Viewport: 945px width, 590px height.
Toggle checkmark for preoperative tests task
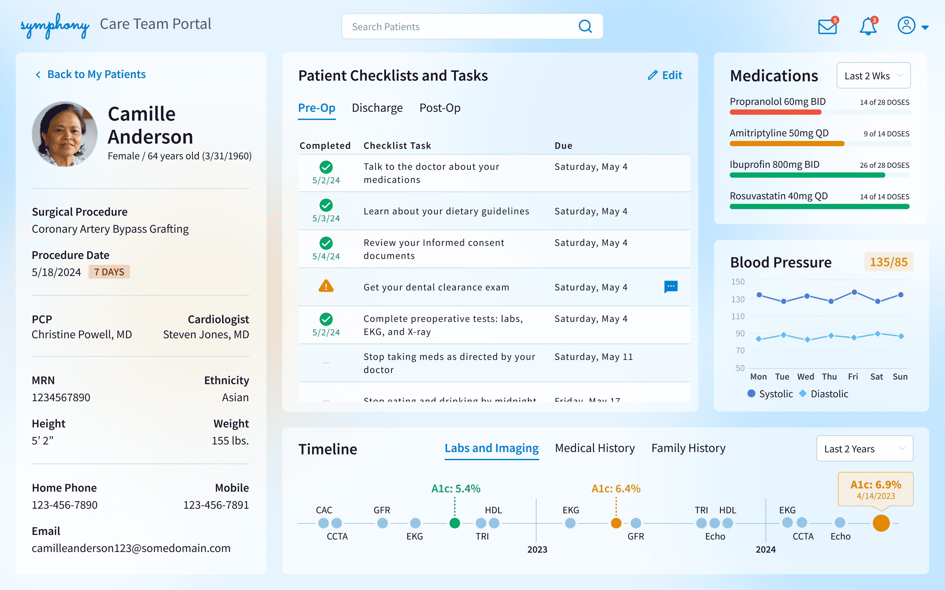click(326, 319)
